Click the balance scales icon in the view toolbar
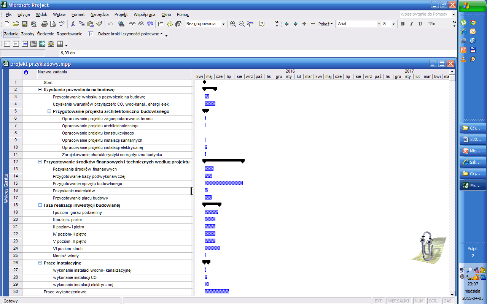 click(51, 44)
